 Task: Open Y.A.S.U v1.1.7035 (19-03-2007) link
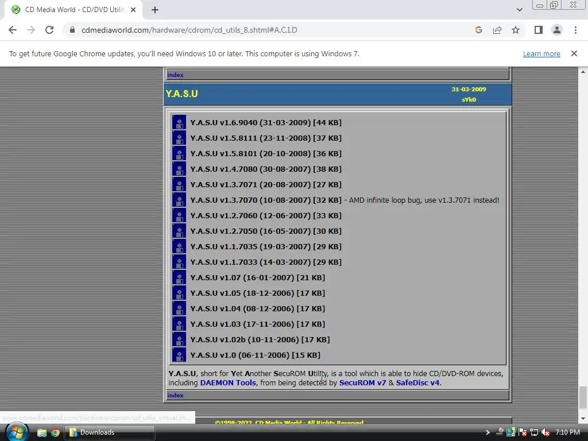(x=266, y=246)
